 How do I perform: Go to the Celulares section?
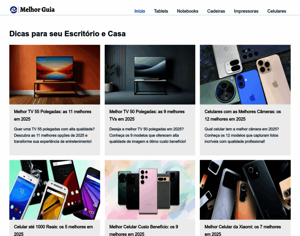[x=277, y=11]
